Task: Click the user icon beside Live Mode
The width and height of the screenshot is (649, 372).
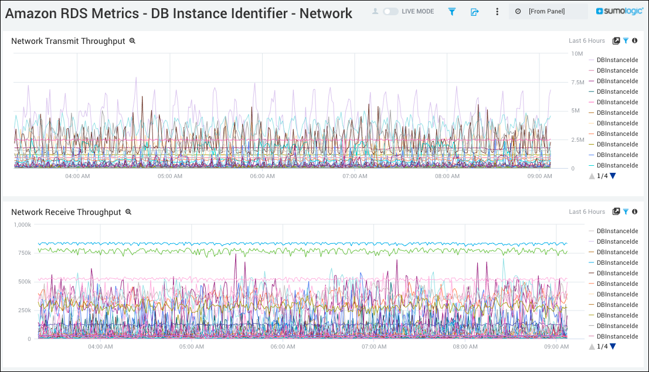Action: pyautogui.click(x=375, y=11)
